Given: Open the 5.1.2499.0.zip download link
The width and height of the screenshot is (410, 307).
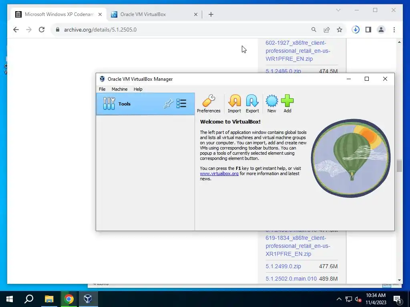Looking at the screenshot, I should (283, 266).
